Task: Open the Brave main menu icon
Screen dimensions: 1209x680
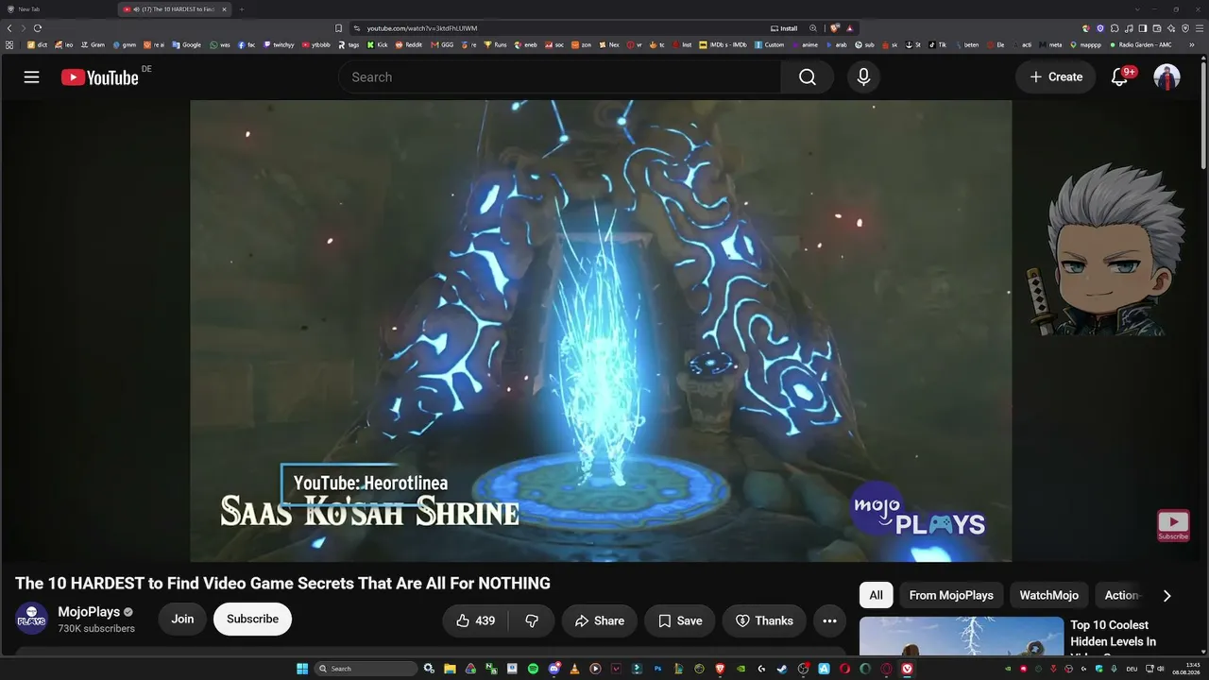Action: coord(1200,28)
